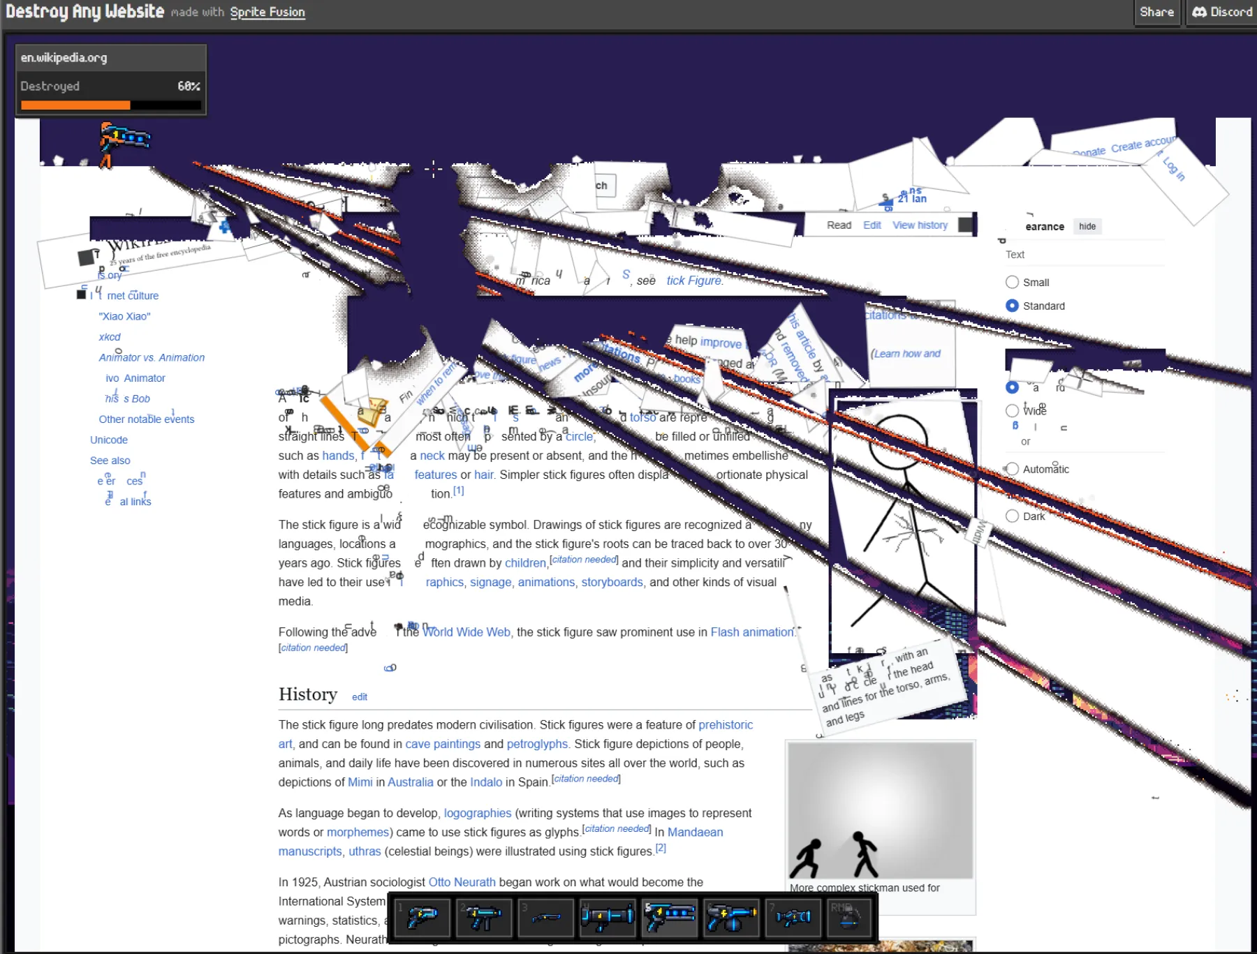
Task: Open the Otto Neurath link
Action: point(462,882)
